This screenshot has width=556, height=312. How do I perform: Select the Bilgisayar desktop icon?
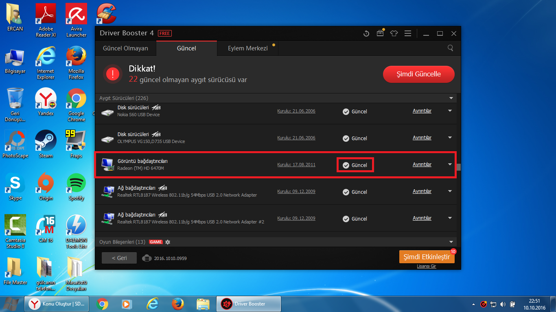tap(15, 62)
